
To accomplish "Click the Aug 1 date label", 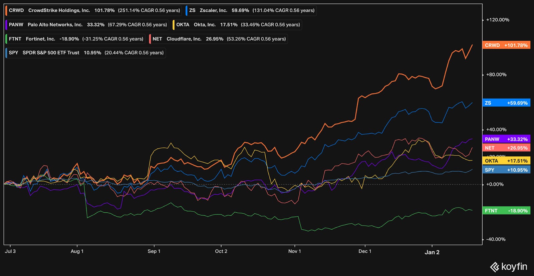I will [77, 251].
